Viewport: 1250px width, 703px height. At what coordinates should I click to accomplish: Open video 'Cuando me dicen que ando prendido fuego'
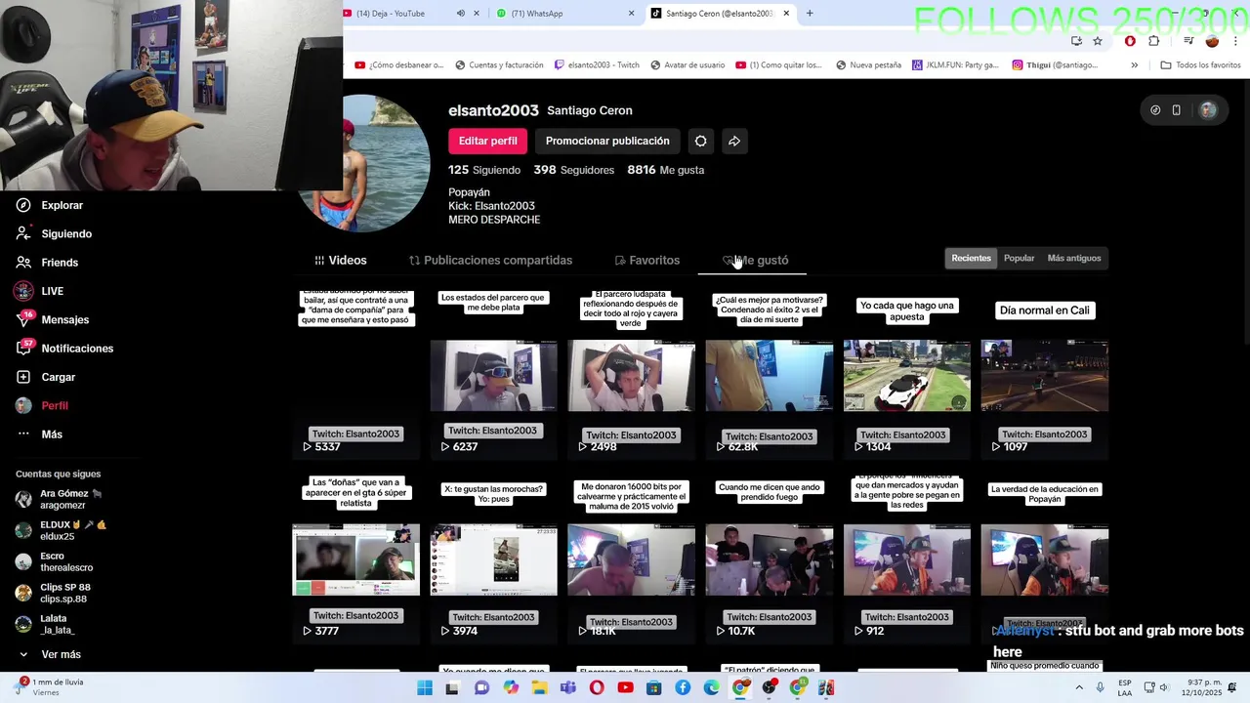point(769,559)
